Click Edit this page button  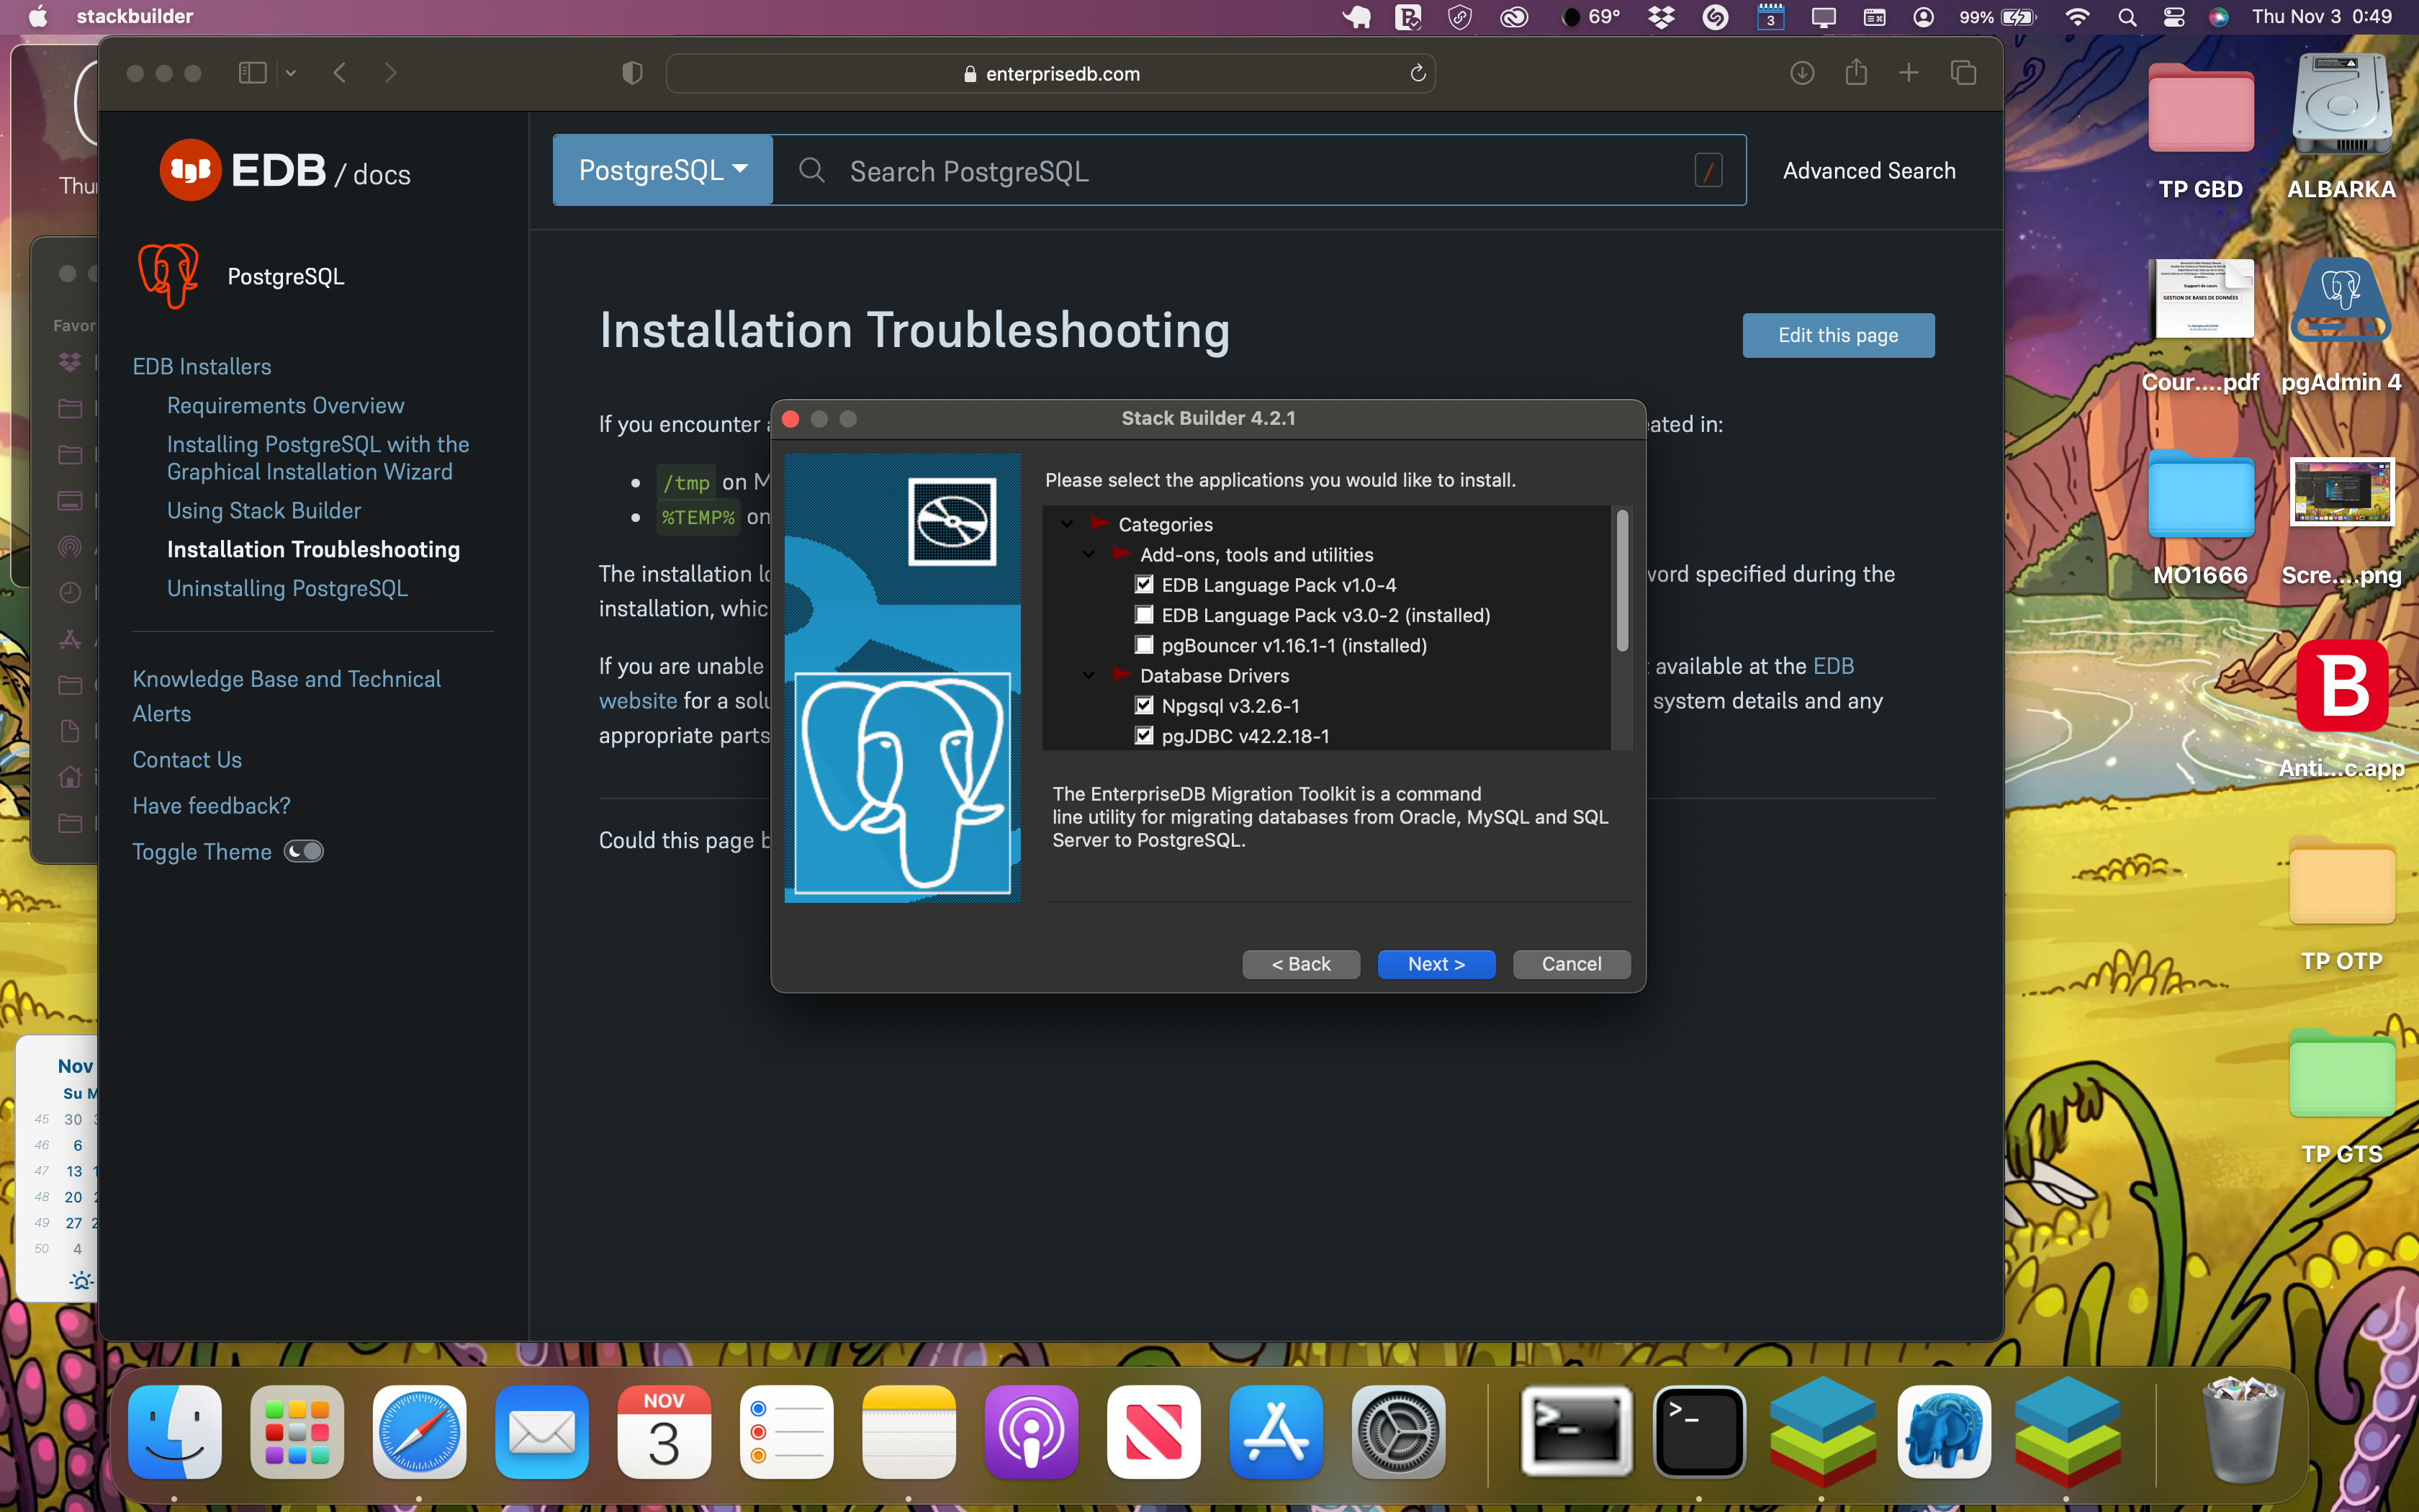1838,335
